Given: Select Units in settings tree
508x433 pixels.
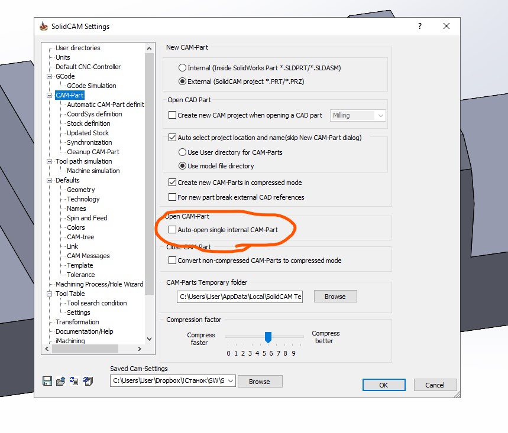Looking at the screenshot, I should click(x=63, y=57).
